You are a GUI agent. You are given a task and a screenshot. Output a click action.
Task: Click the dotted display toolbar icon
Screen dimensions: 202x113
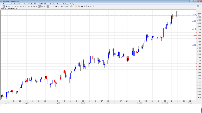[56, 6]
